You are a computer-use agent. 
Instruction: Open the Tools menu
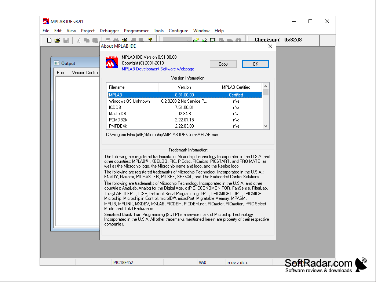(x=158, y=31)
